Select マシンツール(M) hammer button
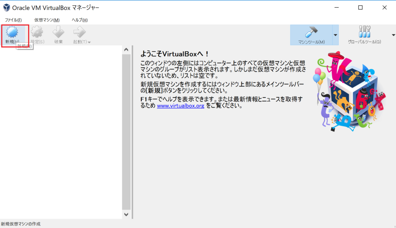 click(x=311, y=35)
